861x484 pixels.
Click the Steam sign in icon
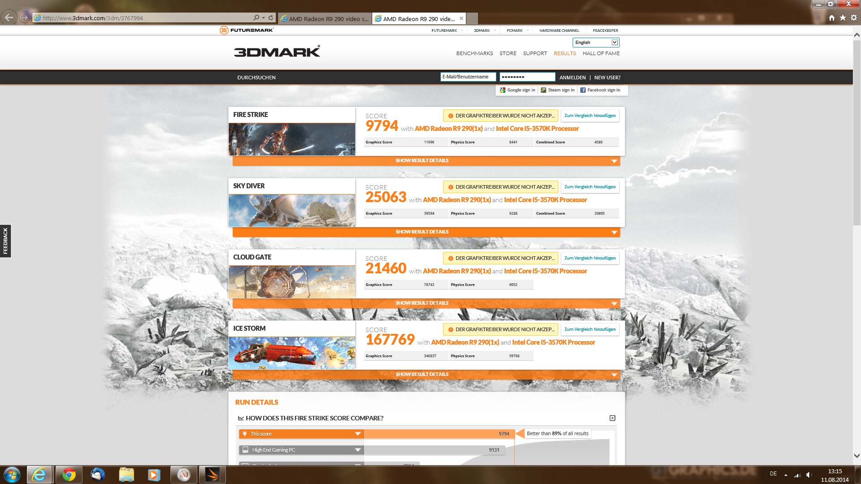click(544, 90)
